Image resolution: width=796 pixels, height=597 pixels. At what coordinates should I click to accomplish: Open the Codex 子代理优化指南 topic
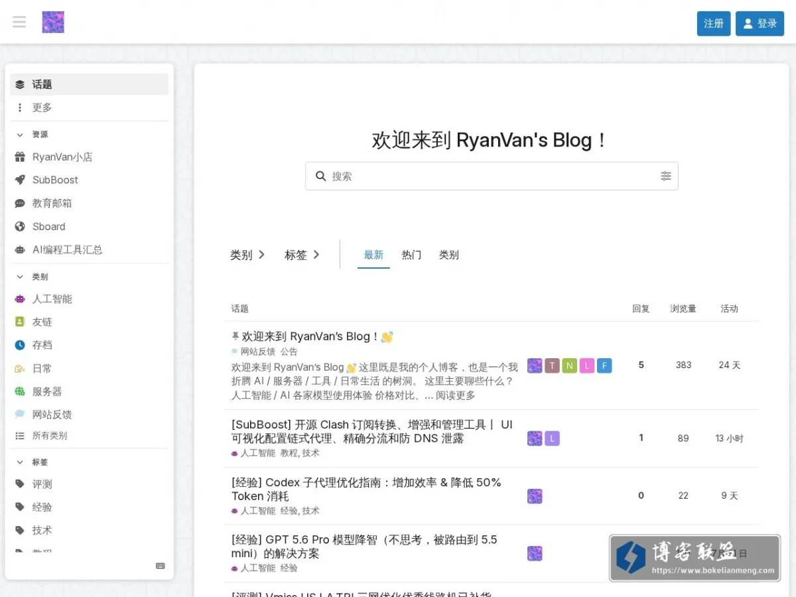[366, 489]
